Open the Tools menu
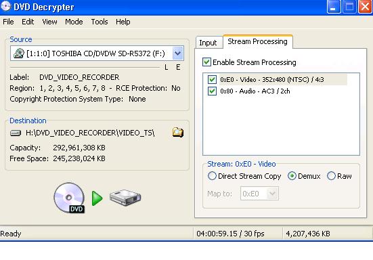The image size is (373, 260). 100,22
